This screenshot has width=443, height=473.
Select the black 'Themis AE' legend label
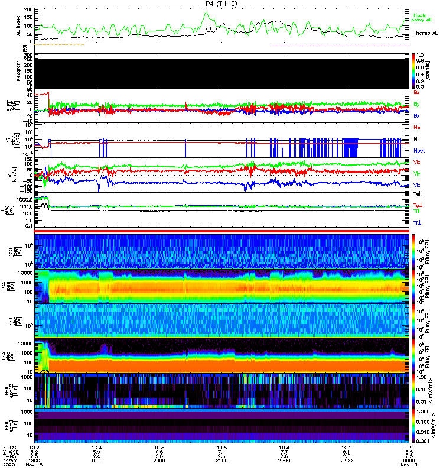[425, 33]
